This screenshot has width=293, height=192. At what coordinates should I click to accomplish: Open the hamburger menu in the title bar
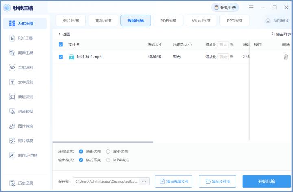pos(251,7)
